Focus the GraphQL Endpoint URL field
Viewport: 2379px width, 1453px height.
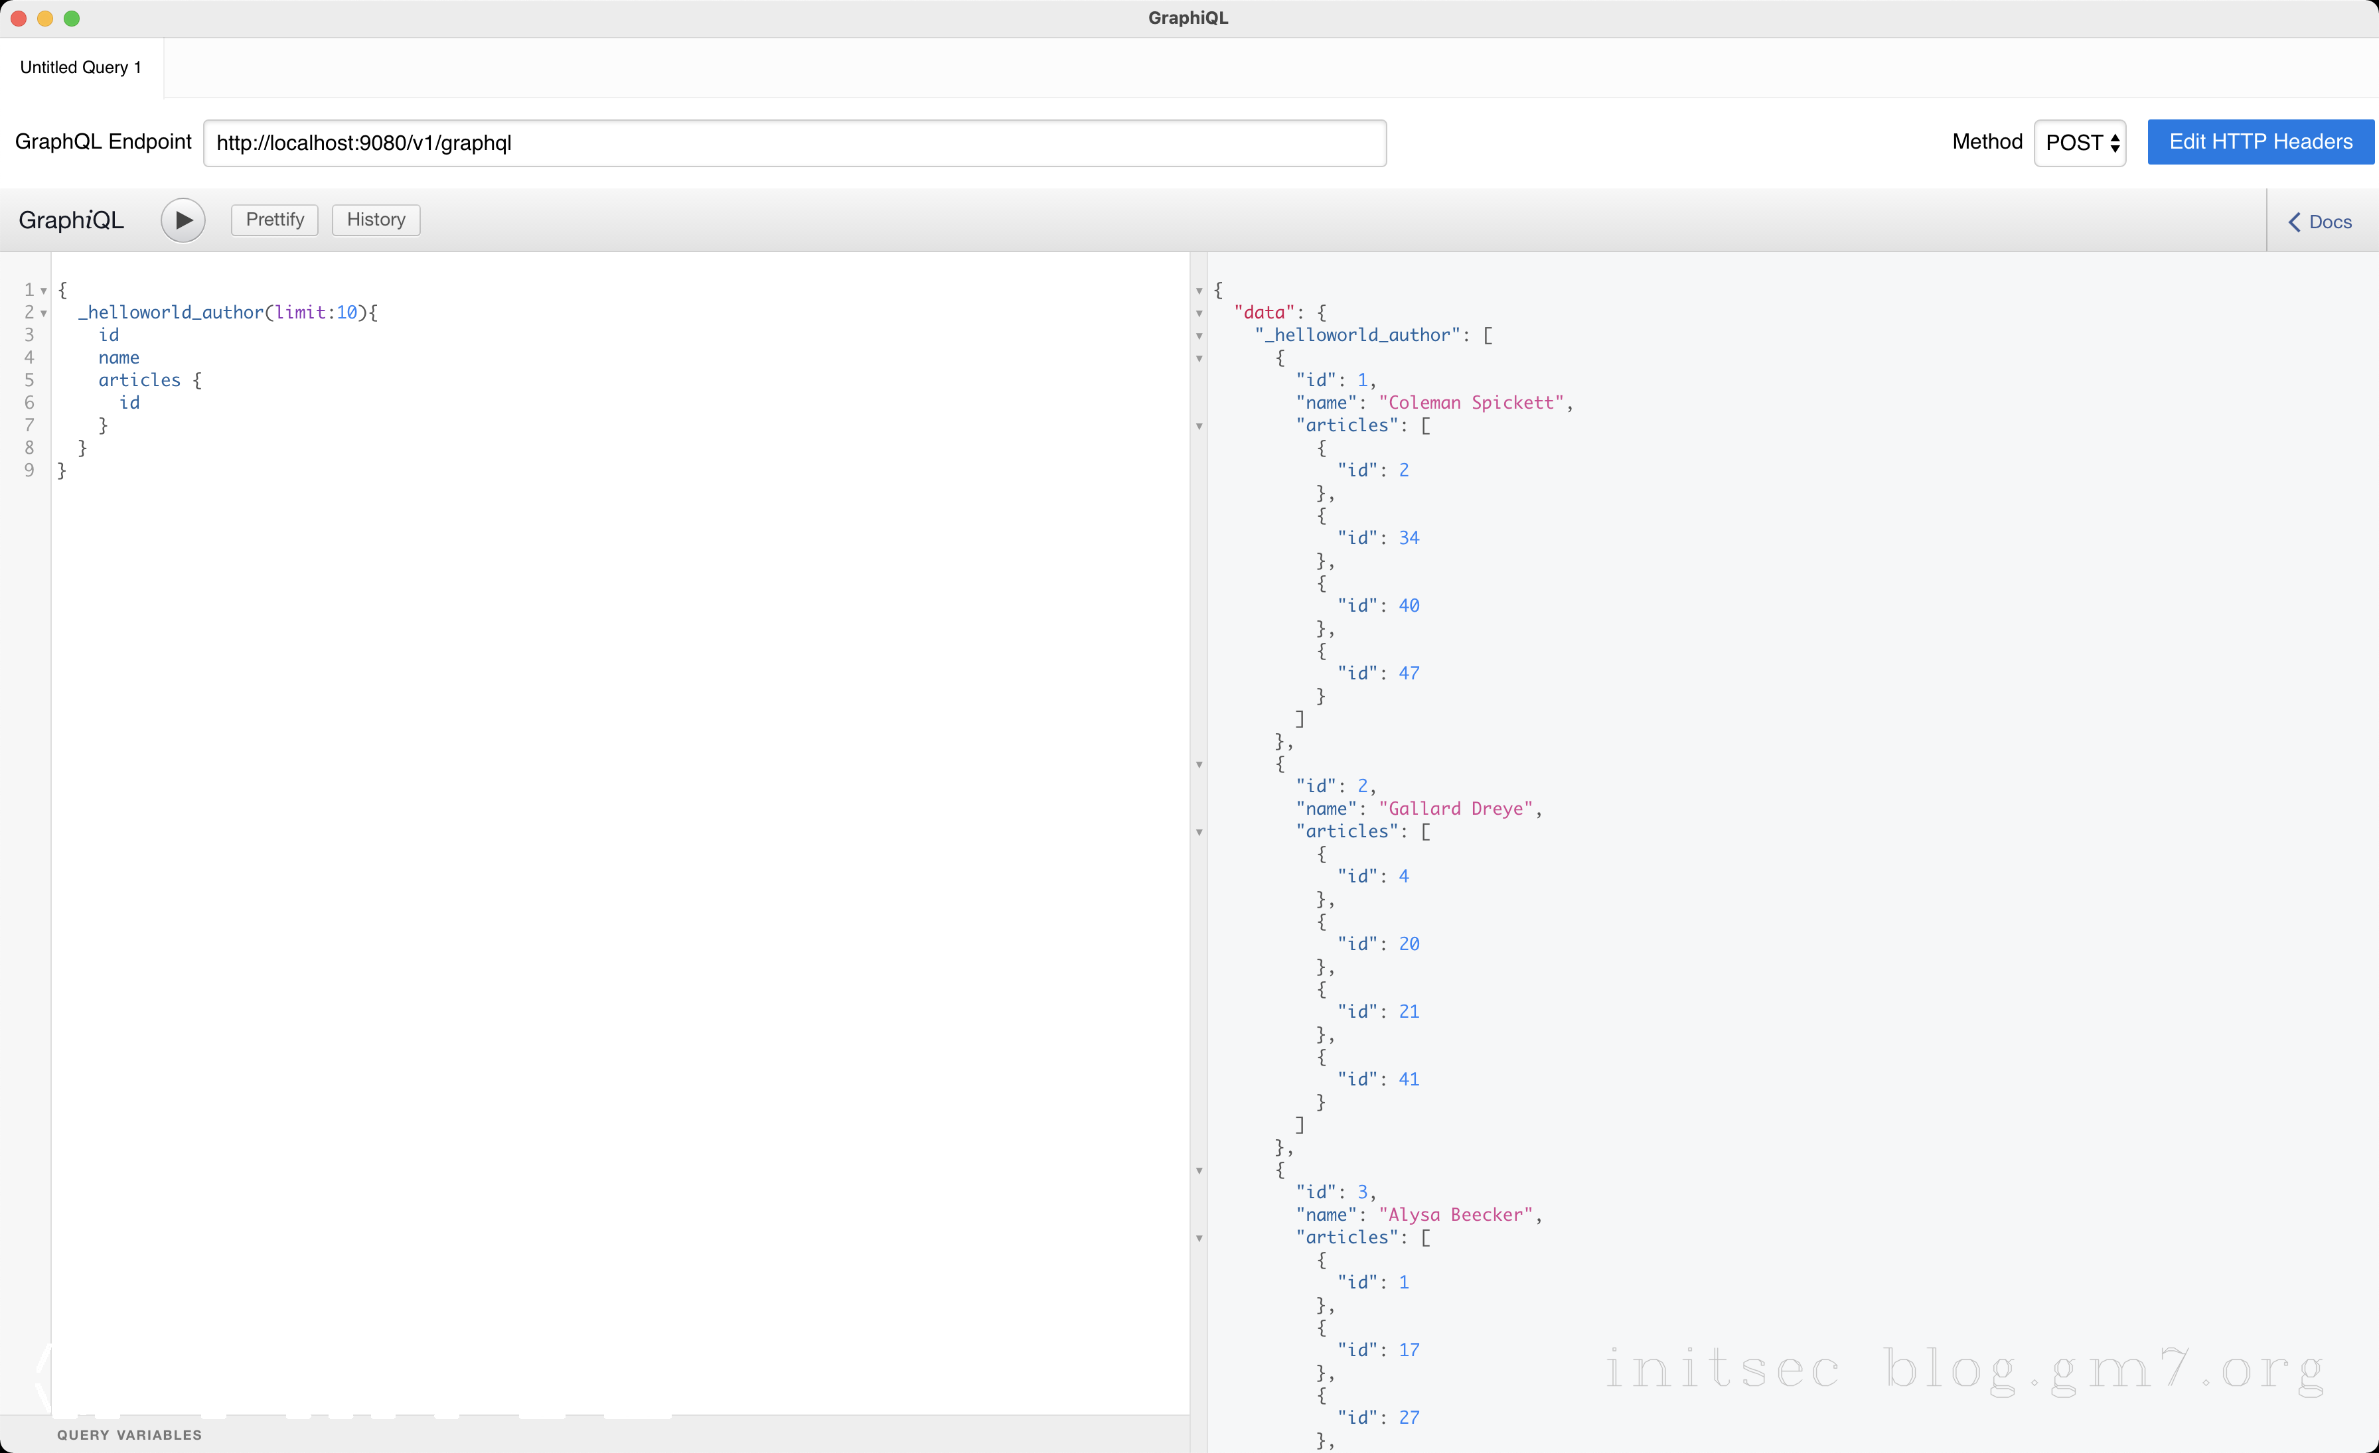point(794,143)
